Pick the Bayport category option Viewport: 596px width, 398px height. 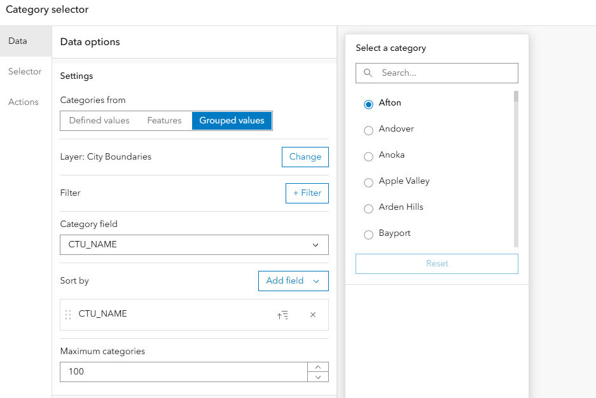pos(368,235)
